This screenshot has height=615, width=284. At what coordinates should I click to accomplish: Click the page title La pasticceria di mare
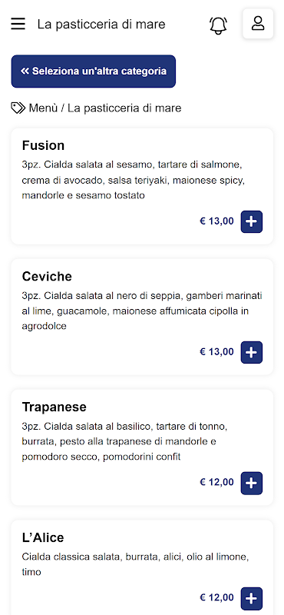(101, 24)
